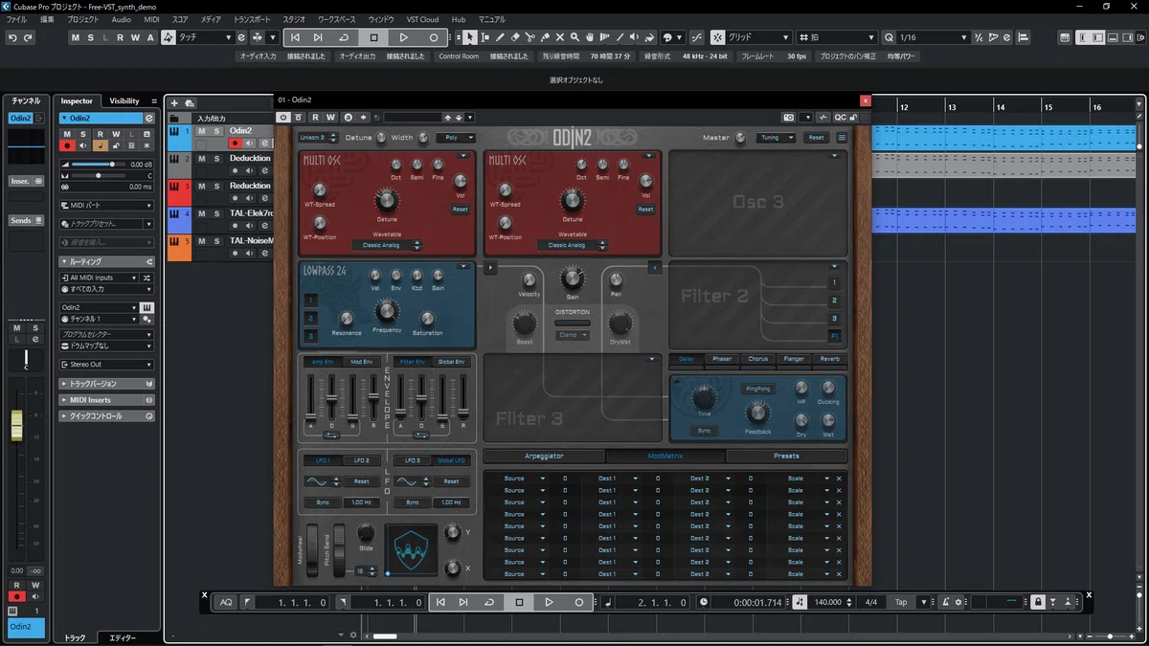This screenshot has width=1149, height=646.
Task: Toggle the delay Sync button
Action: pyautogui.click(x=704, y=431)
